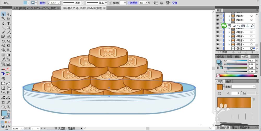Screen dimensions: 261x131
Task: Open fill color dropdown in control bar
Action: pos(28,3)
